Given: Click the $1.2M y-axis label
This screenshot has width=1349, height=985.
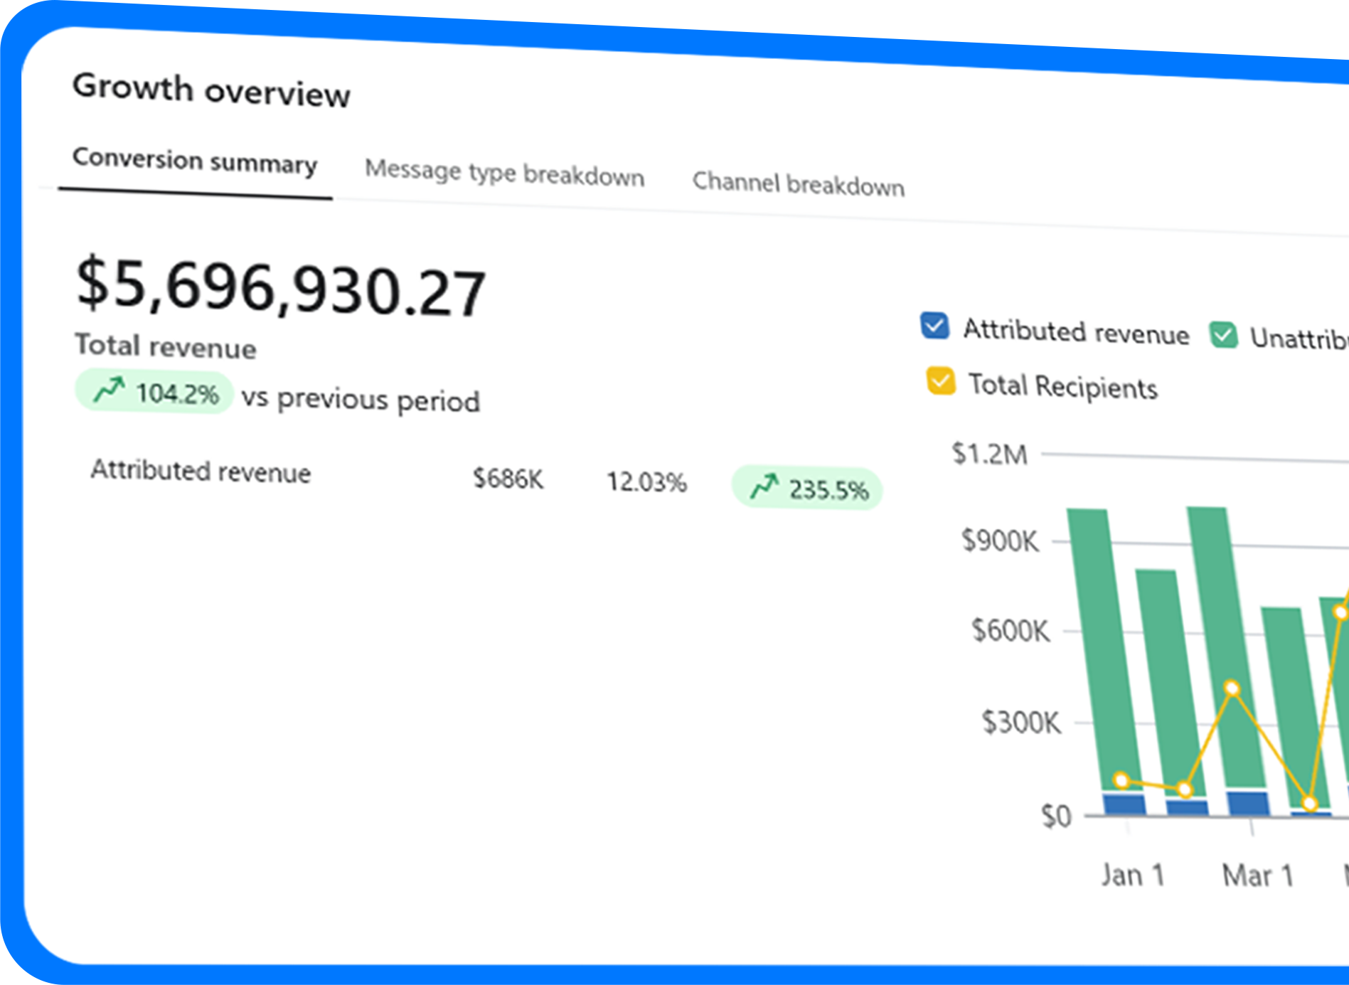Looking at the screenshot, I should tap(989, 454).
